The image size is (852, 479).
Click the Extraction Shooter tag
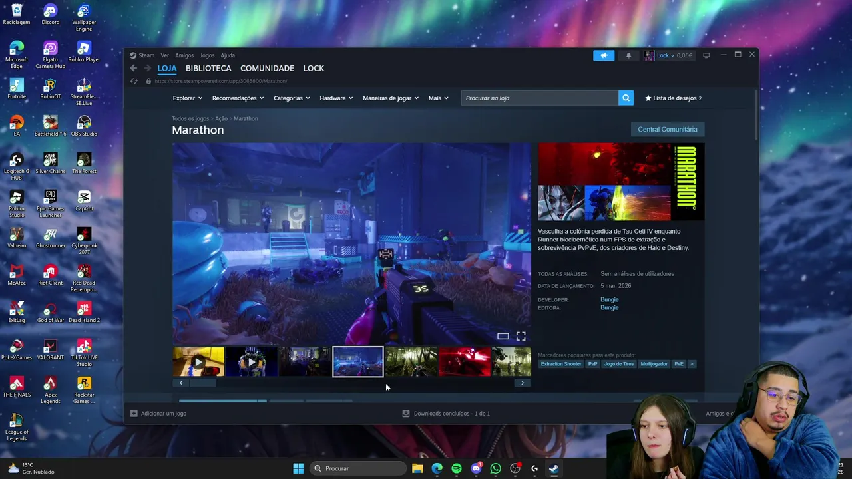(561, 364)
